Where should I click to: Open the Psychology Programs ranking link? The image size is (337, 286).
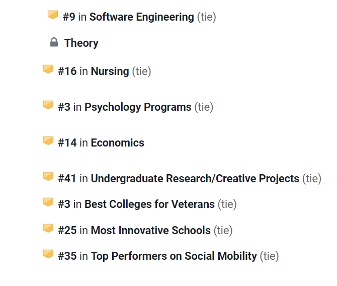point(138,107)
